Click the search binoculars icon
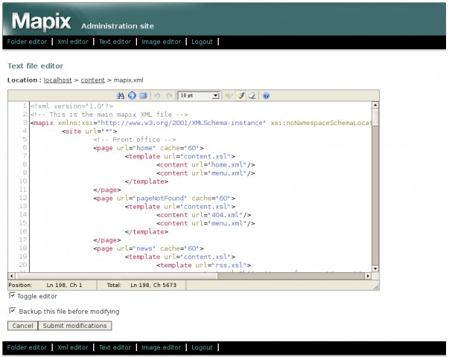This screenshot has width=449, height=357. (x=122, y=96)
